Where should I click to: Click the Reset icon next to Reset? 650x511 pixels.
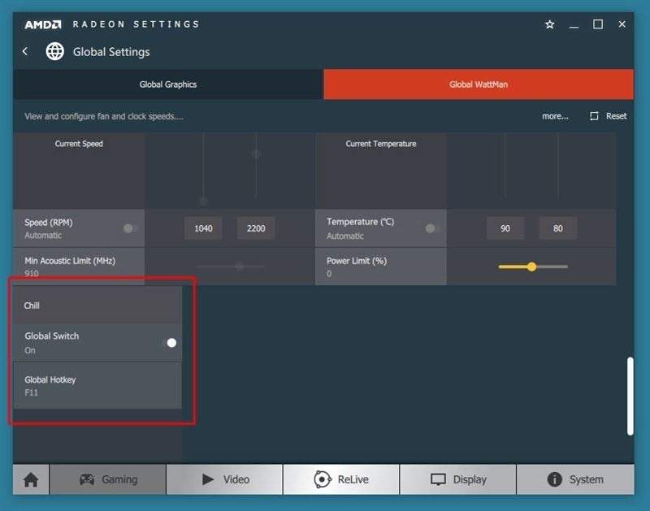tap(594, 116)
